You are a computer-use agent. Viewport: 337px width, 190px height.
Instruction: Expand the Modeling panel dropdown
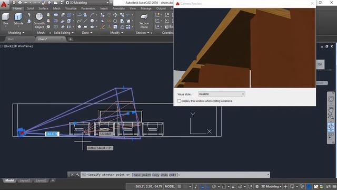(x=16, y=33)
